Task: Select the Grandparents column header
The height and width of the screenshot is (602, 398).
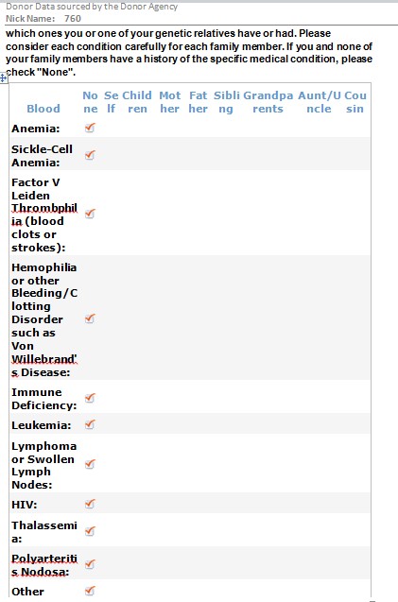Action: pyautogui.click(x=268, y=102)
